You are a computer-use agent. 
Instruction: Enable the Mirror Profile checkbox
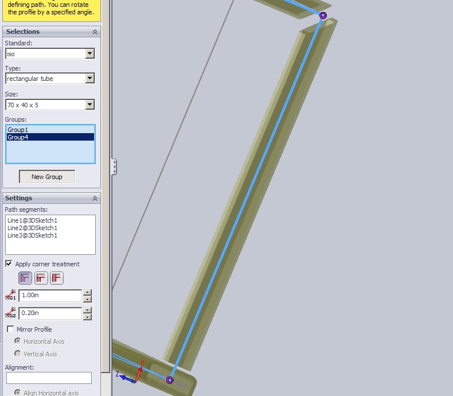pos(10,329)
